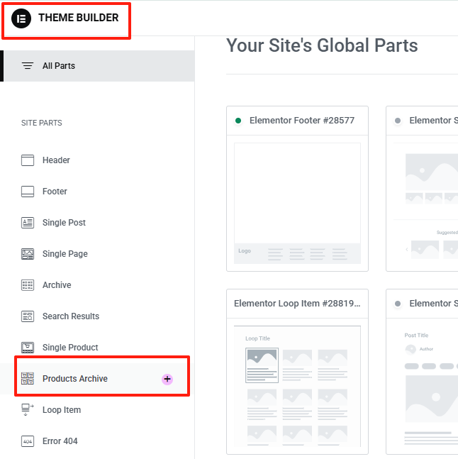Click the Archive grid icon
This screenshot has height=459, width=458.
click(28, 285)
